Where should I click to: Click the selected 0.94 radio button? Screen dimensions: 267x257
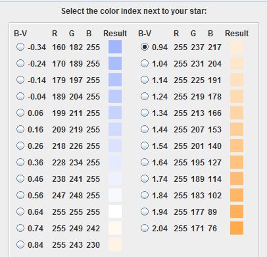[x=145, y=47]
